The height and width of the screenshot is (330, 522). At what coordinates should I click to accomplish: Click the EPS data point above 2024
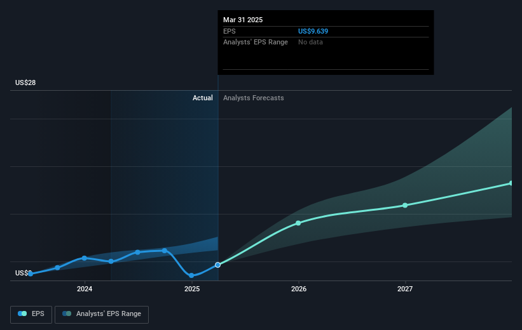pyautogui.click(x=84, y=258)
